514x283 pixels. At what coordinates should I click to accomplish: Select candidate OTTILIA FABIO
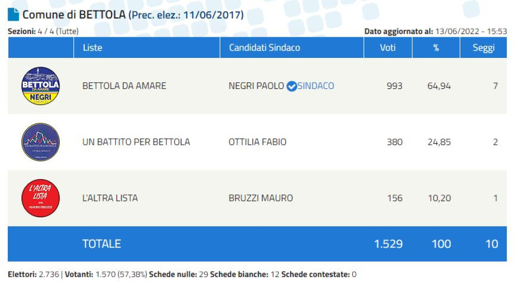(257, 142)
